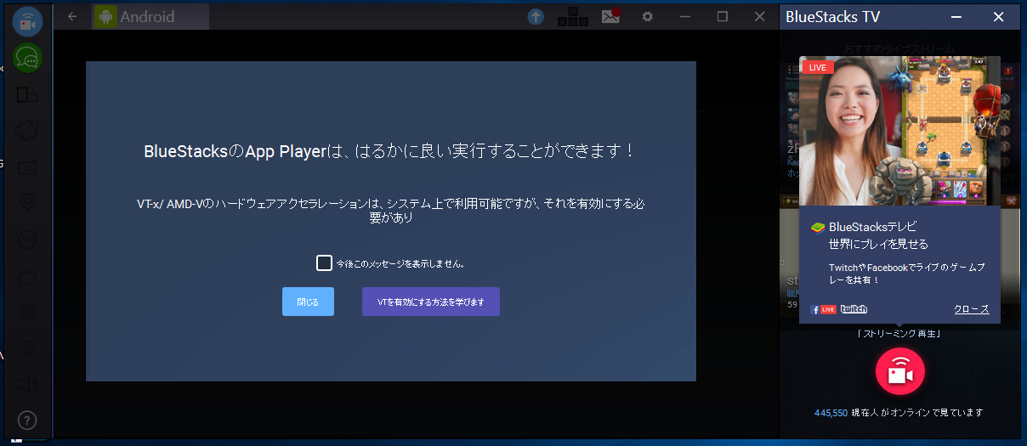
Task: Check the don't show this message again box
Action: click(324, 263)
